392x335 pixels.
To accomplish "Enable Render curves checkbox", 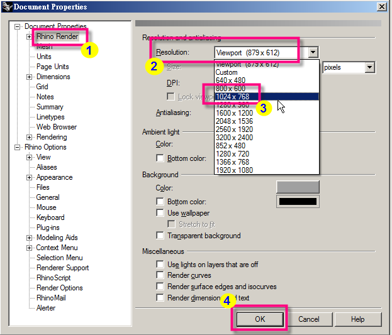I will pos(160,275).
